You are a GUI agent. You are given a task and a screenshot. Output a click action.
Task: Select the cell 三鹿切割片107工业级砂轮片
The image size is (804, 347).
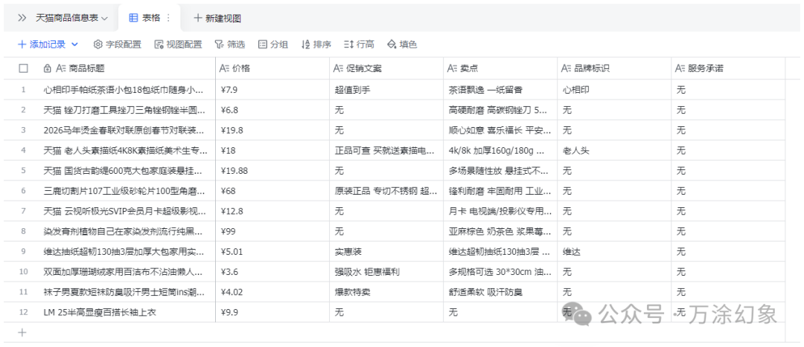[129, 191]
